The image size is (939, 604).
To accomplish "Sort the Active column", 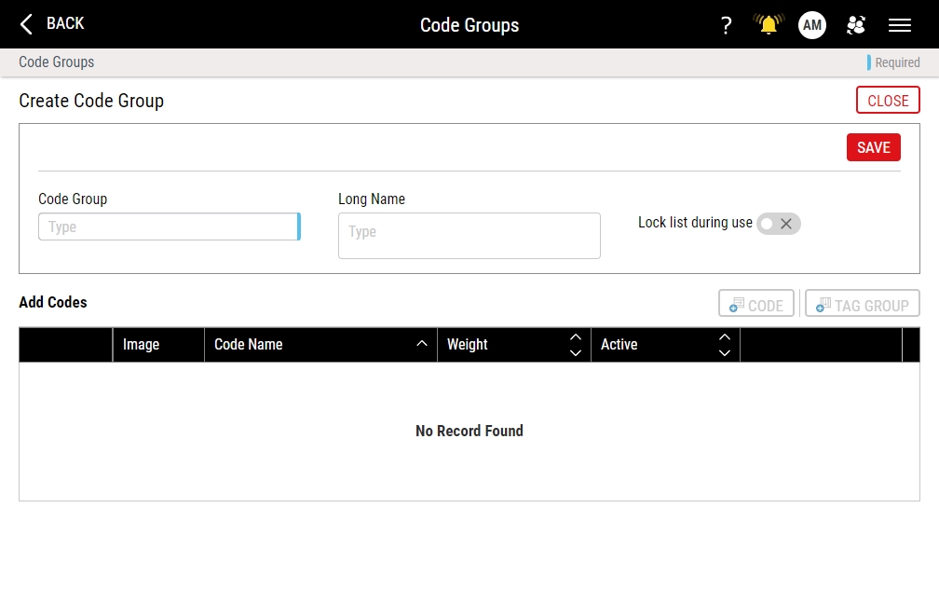I will (x=725, y=345).
